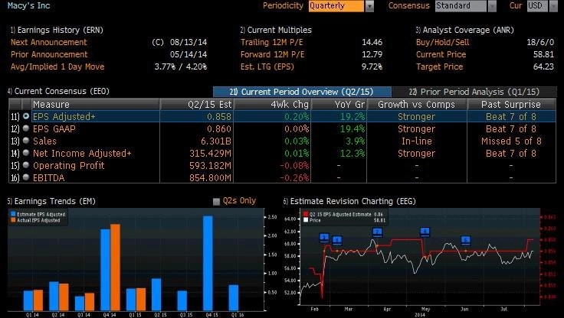Screen dimensions: 564x318
Task: Open Estimate Revision Charting (EEG) section
Action: point(349,201)
